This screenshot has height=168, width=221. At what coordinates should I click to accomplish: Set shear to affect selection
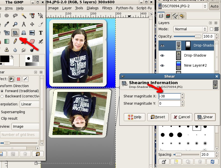tap(18, 79)
